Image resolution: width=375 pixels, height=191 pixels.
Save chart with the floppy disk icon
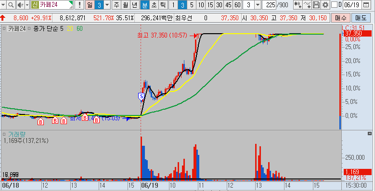point(316,5)
